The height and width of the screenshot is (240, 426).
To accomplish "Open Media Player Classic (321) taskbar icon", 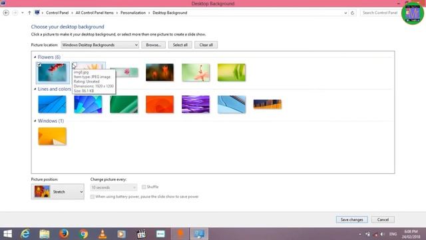I will 141,234.
